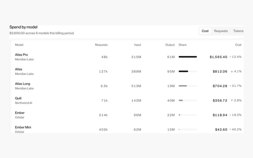Image resolution: width=253 pixels, height=158 pixels.
Task: Click the up arrow beside 12.4%
Action: pyautogui.click(x=230, y=57)
